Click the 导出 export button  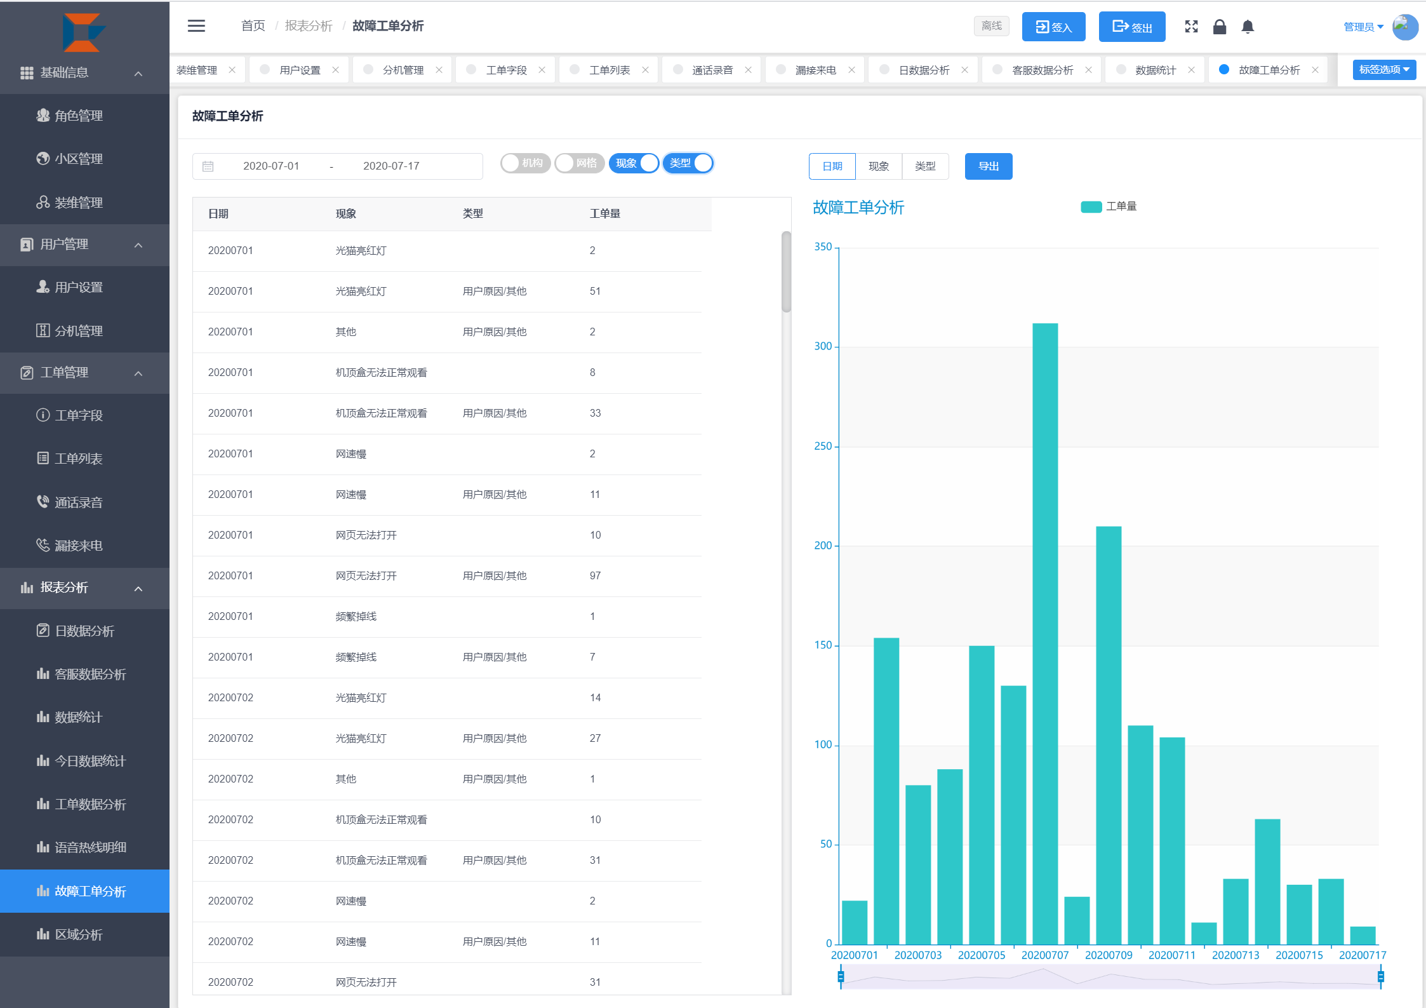point(988,166)
